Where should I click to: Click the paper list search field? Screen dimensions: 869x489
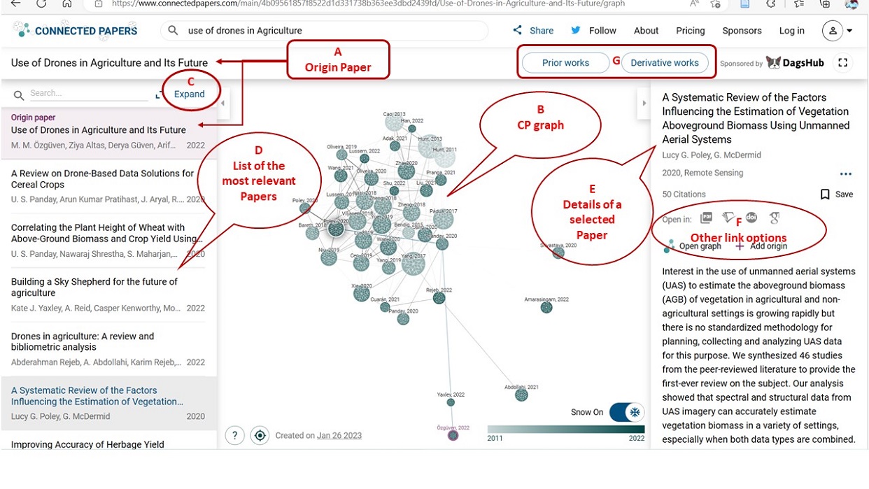87,94
